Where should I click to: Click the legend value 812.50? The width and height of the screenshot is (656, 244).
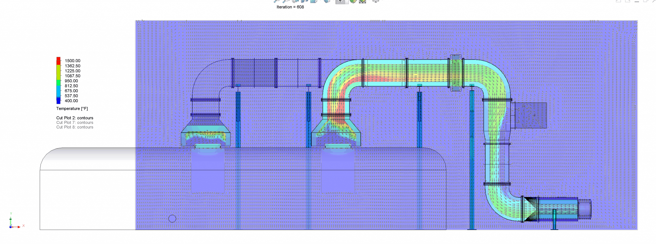click(x=71, y=86)
